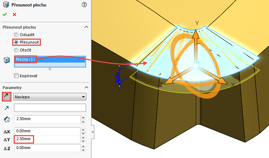Click the ΔX value field
The image size is (269, 158).
pyautogui.click(x=47, y=131)
